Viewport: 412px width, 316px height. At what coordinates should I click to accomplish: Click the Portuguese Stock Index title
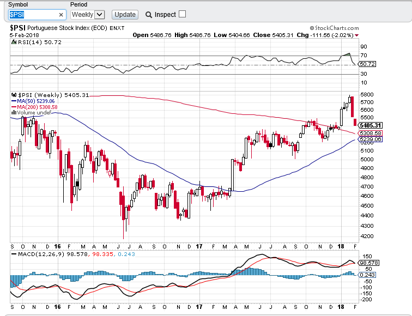[x=67, y=28]
